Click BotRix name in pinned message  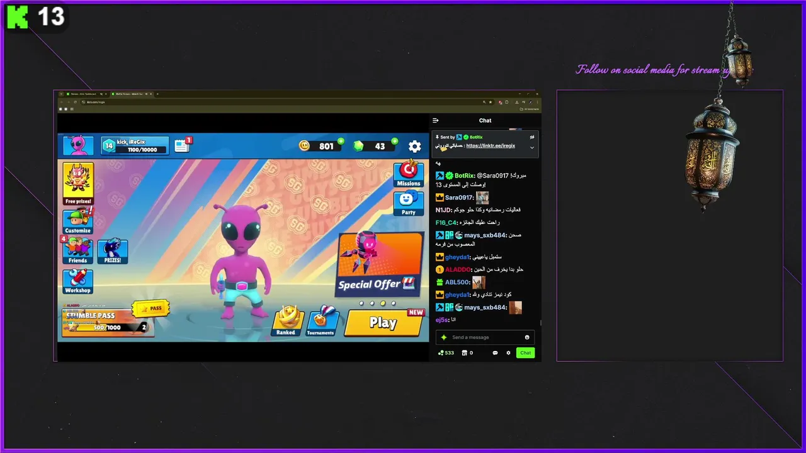coord(476,137)
